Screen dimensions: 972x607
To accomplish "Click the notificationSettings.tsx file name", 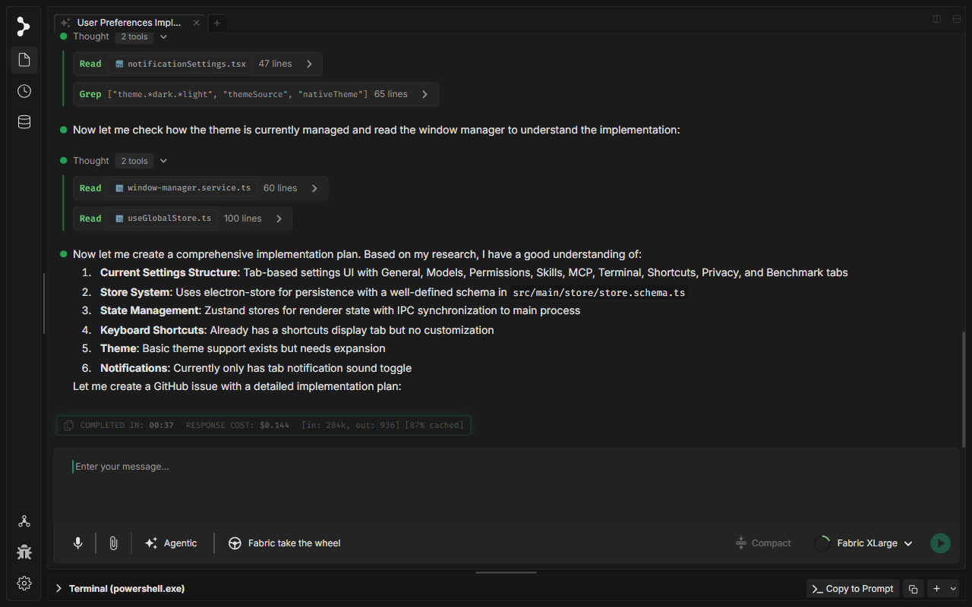I will pyautogui.click(x=187, y=64).
